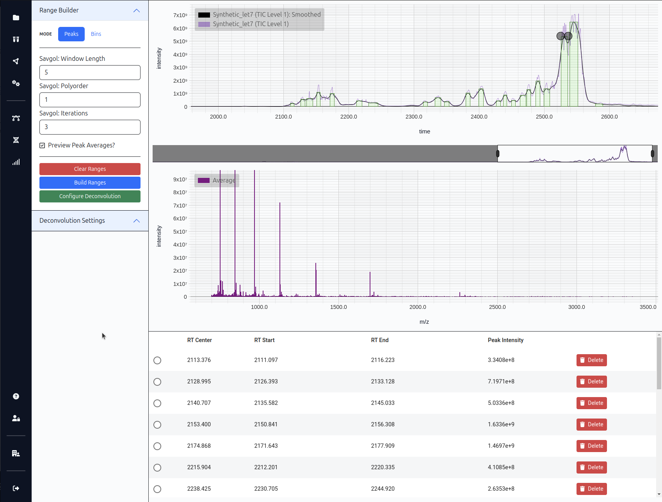Delete the 2113.376 RT center range
Image resolution: width=662 pixels, height=502 pixels.
(591, 360)
